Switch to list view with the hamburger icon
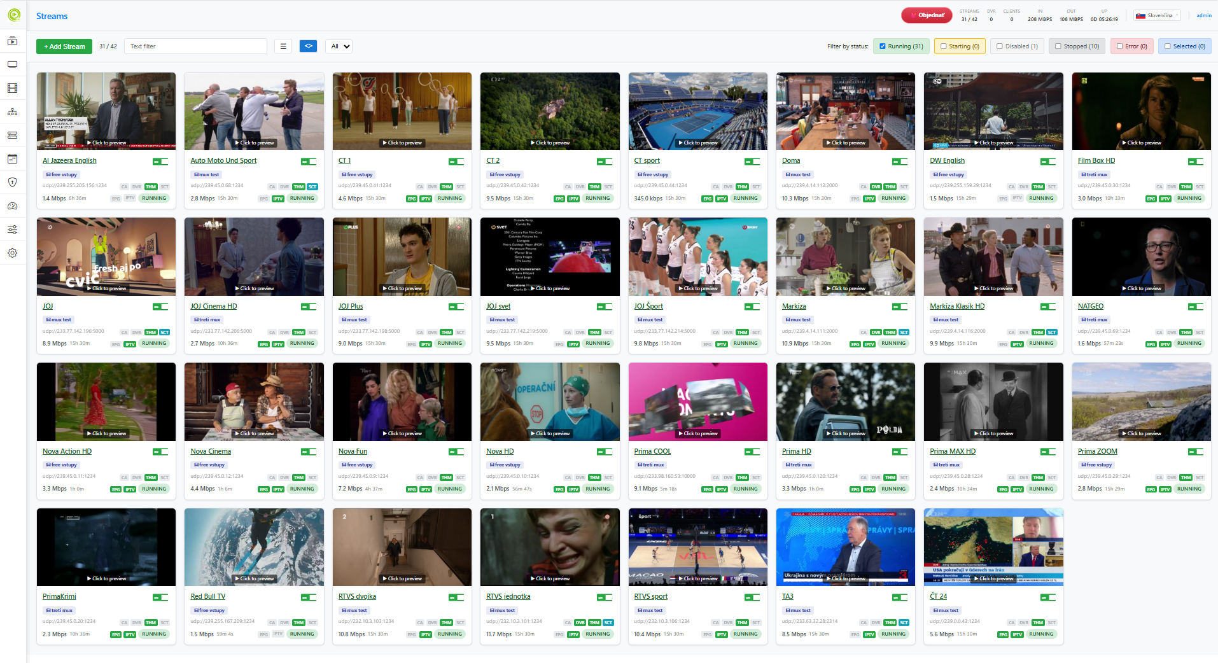Viewport: 1218px width, 663px height. (x=283, y=46)
